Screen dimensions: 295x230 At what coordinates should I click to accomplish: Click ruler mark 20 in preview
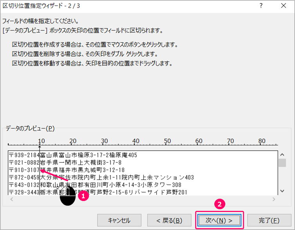coord(73,141)
